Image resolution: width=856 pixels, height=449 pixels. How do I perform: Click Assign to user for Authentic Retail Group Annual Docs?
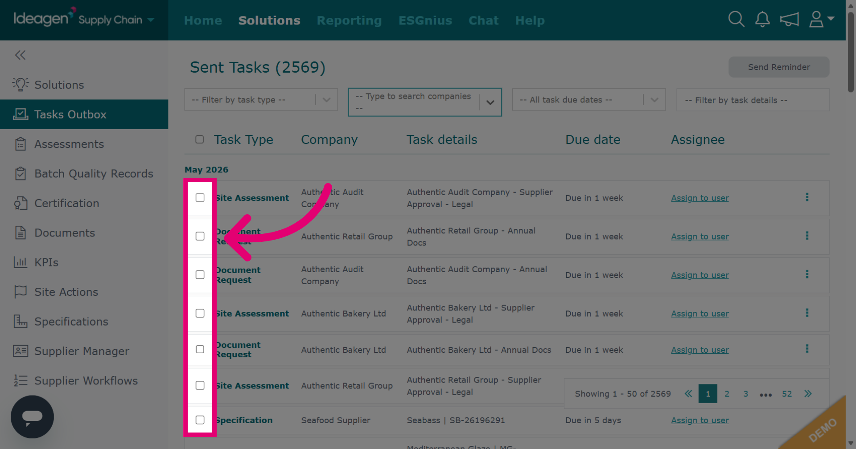pos(700,237)
